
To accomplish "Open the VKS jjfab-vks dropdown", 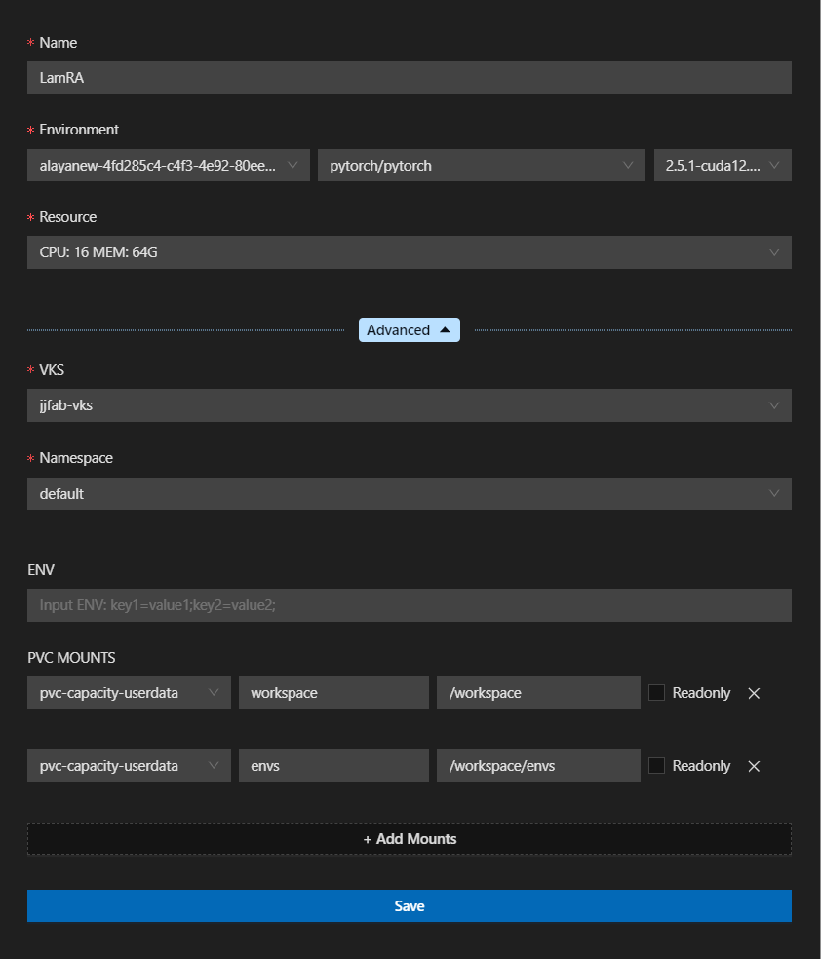I will pos(409,405).
